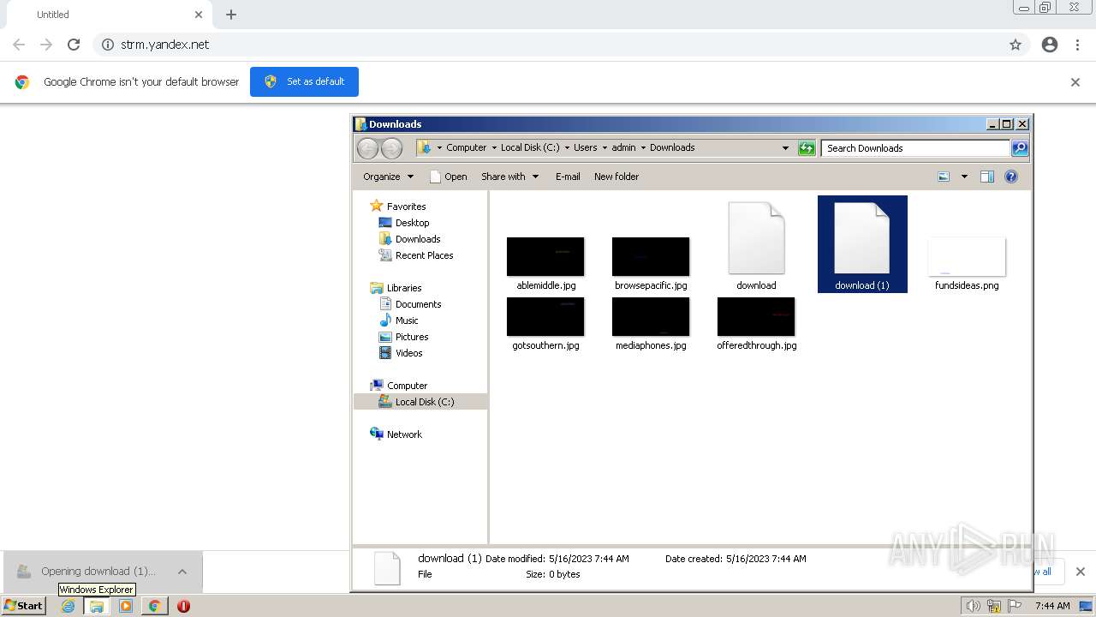Select Favorites in the navigation pane
This screenshot has width=1096, height=617.
406,207
